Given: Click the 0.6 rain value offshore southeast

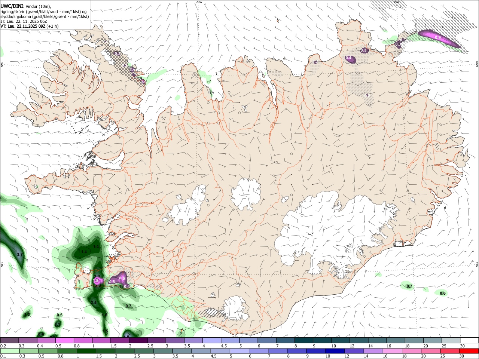Looking at the screenshot, I should [x=443, y=293].
